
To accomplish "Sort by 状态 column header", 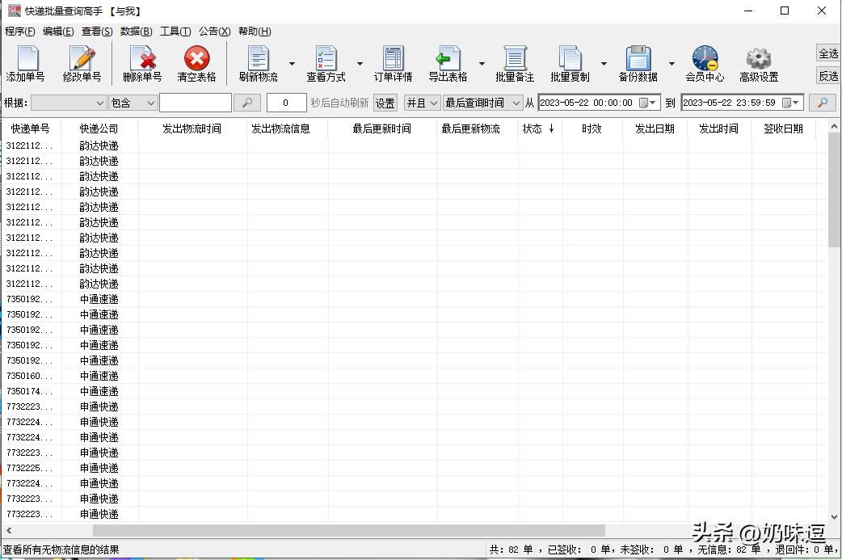I will [539, 128].
